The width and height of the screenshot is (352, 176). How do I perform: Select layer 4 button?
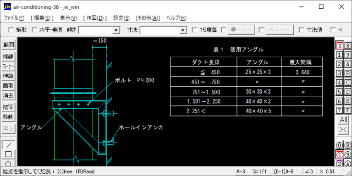pyautogui.click(x=340, y=82)
